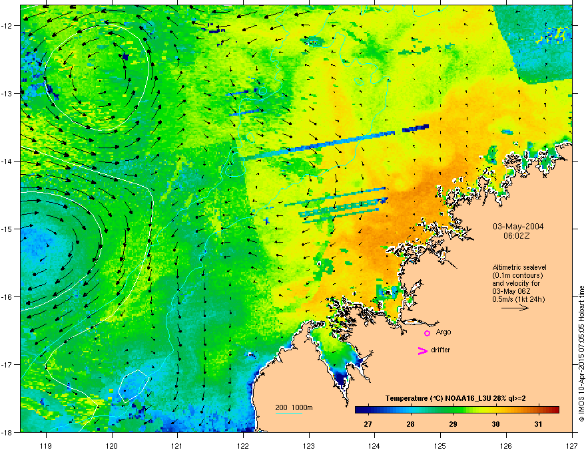Click the 'and velocity for' legend line
Viewport: 586px width, 452px height.
(516, 283)
